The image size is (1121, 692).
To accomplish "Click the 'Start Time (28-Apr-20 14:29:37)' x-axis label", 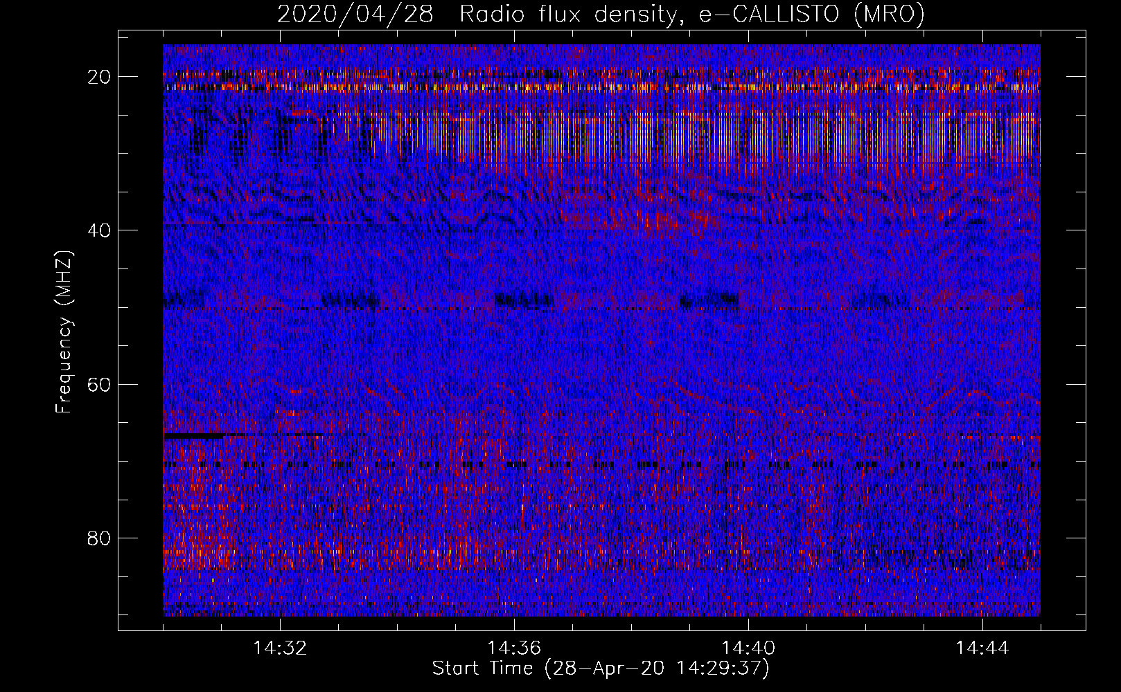I will (601, 668).
